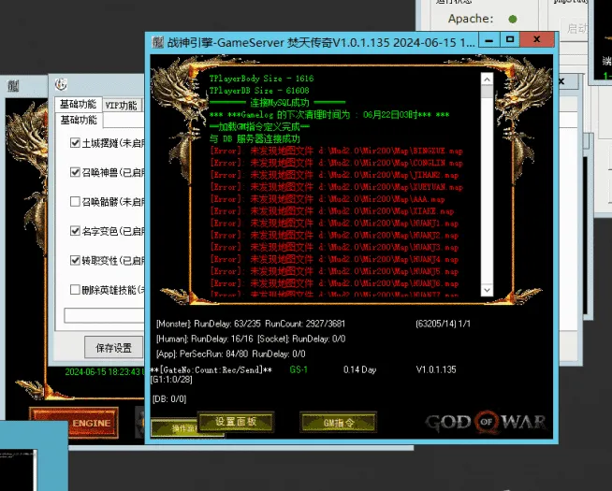Toggle the 召唤神兽 checkbox
The height and width of the screenshot is (491, 612).
[x=75, y=172]
